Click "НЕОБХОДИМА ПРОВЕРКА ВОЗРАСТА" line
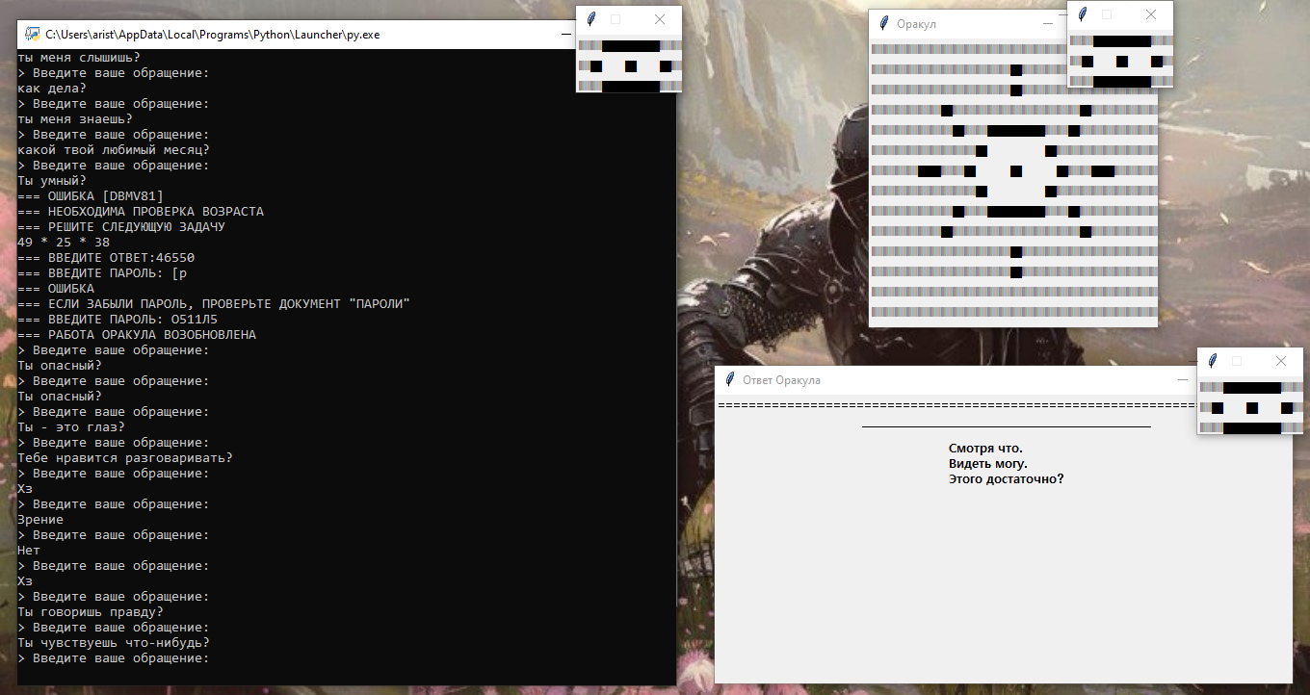Viewport: 1310px width, 695px height. point(141,212)
